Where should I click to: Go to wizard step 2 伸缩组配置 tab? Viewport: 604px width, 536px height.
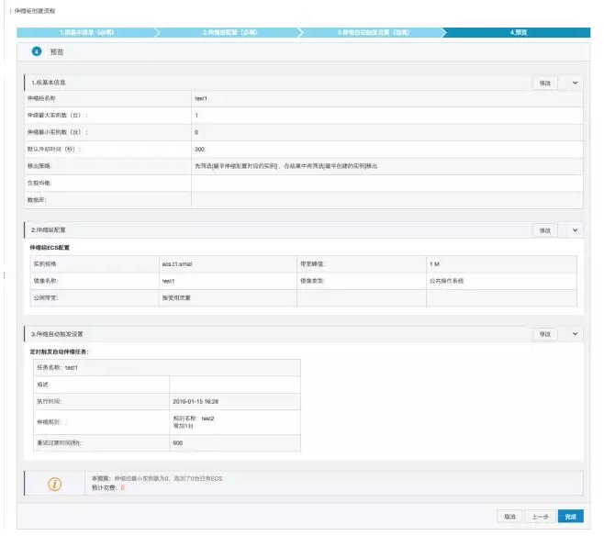(x=228, y=32)
